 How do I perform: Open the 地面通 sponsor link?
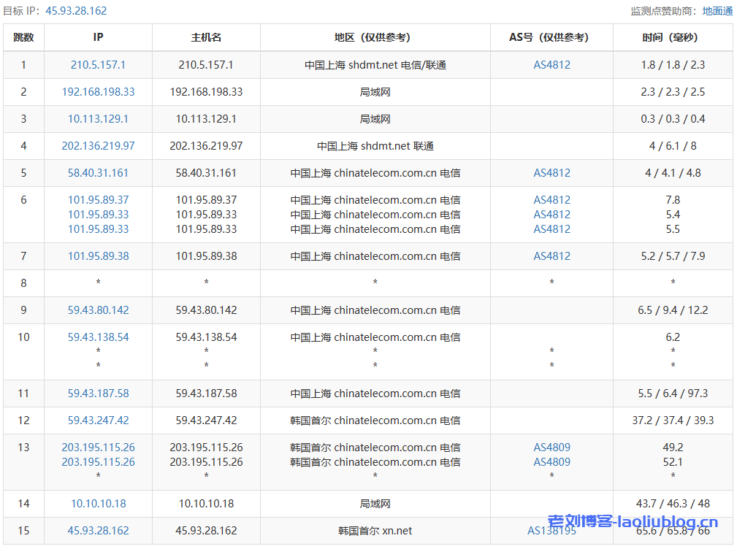tap(717, 11)
